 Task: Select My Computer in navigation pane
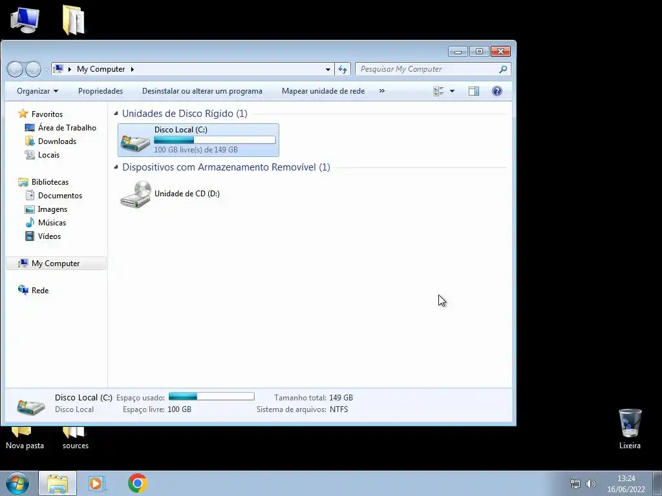(x=56, y=263)
